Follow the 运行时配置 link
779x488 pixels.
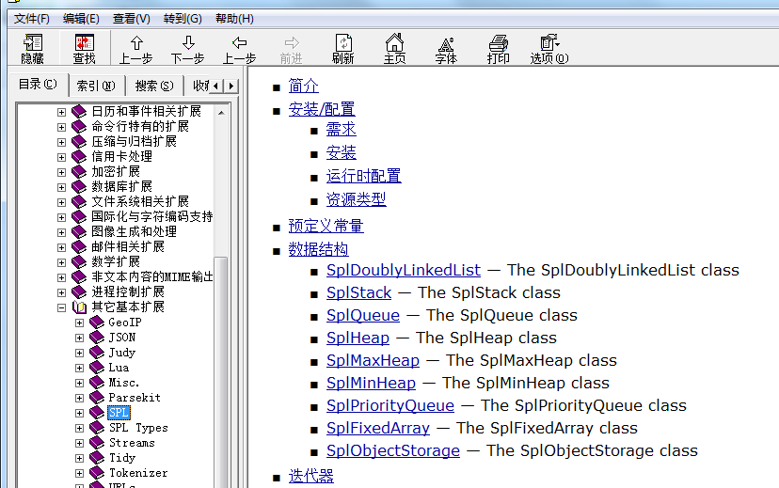point(364,176)
